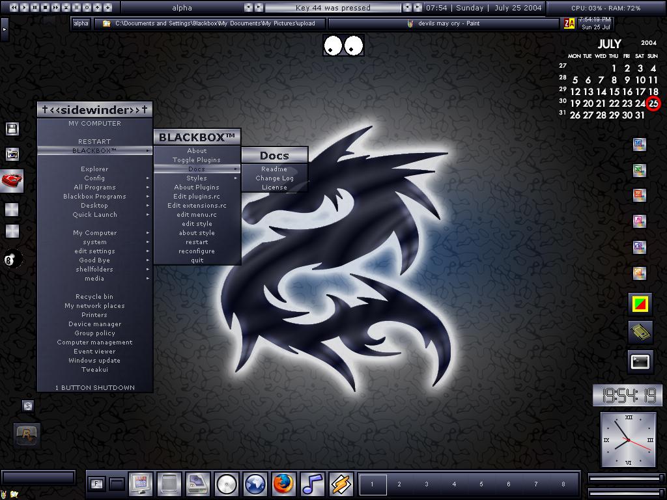Click the floppy disk icon on left desktop edge
This screenshot has width=667, height=500.
(12, 129)
